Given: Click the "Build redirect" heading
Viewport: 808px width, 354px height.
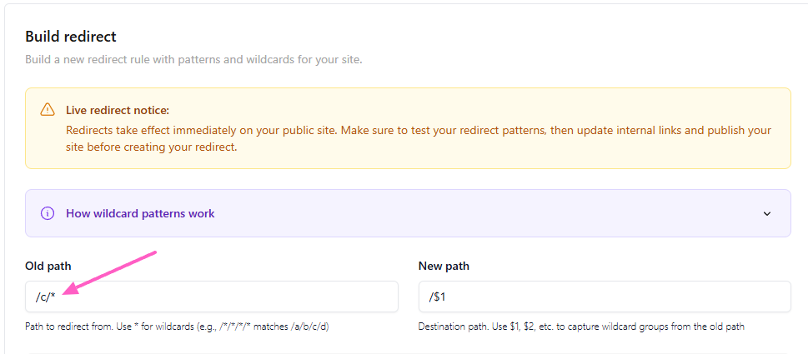Looking at the screenshot, I should [71, 37].
